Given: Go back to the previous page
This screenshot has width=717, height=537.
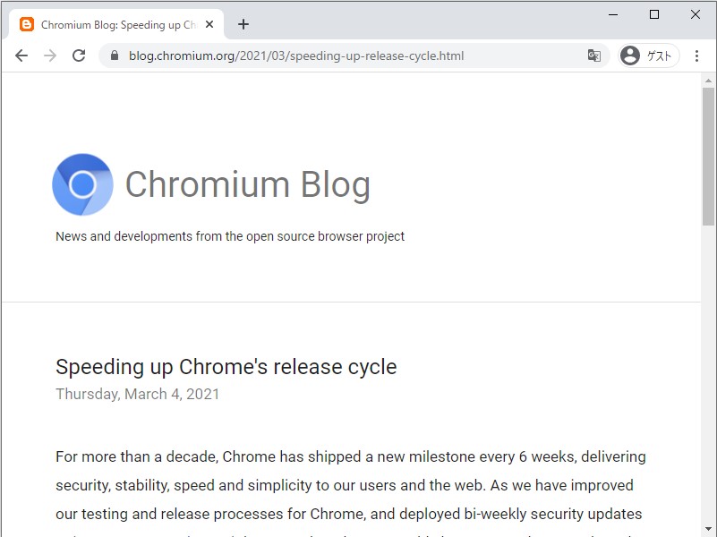Looking at the screenshot, I should 21,55.
